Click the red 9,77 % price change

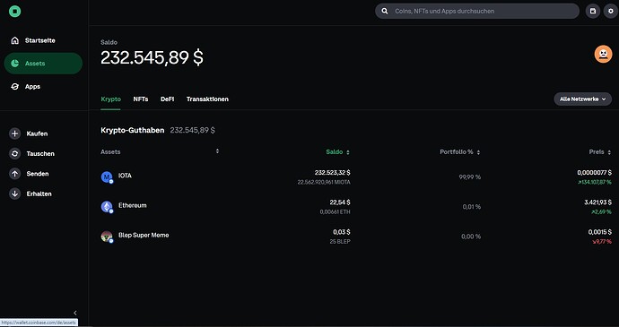pos(601,241)
